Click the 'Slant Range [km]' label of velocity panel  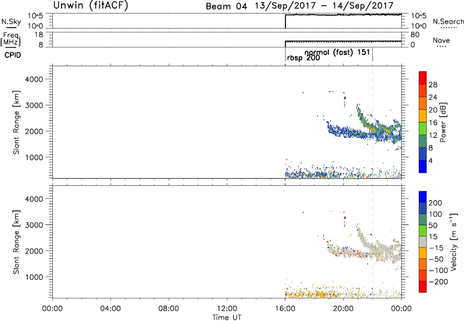16,242
